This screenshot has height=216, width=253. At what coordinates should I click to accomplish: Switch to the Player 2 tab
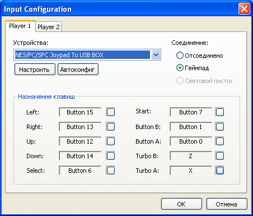(x=49, y=27)
